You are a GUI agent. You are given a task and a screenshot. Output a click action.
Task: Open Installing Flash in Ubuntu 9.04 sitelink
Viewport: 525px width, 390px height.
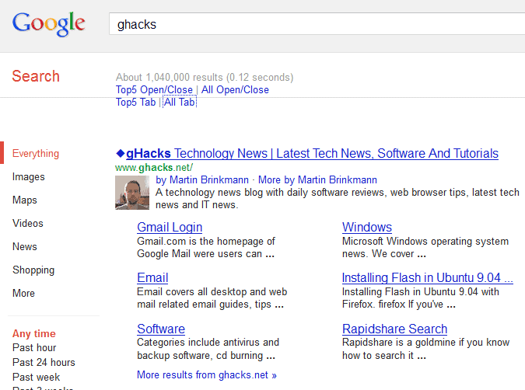[428, 277]
